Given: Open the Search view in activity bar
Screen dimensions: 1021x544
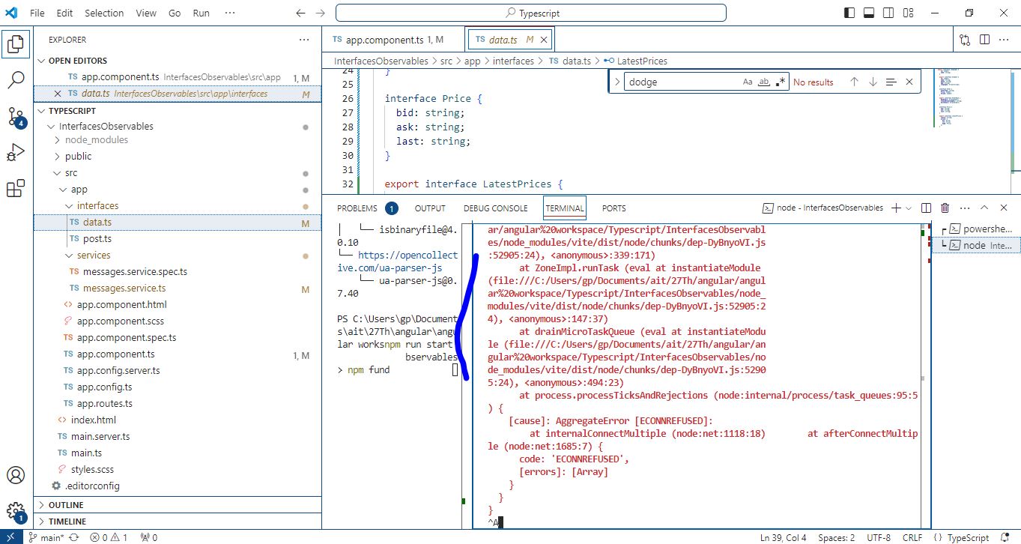Looking at the screenshot, I should pos(16,79).
